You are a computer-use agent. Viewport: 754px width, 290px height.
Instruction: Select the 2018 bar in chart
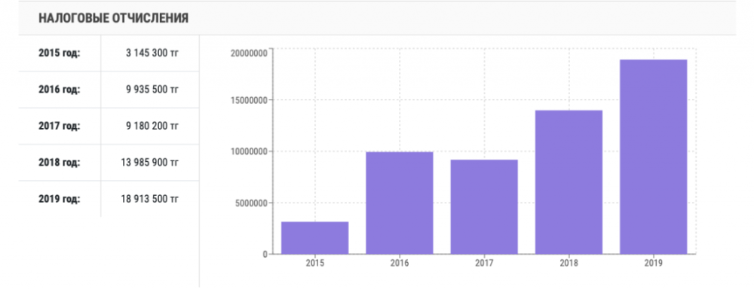tap(569, 182)
